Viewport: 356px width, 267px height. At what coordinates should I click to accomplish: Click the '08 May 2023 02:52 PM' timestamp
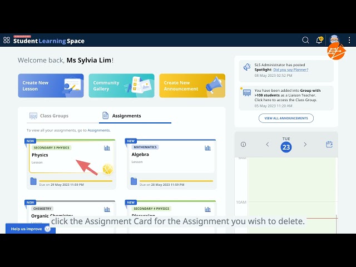273,76
